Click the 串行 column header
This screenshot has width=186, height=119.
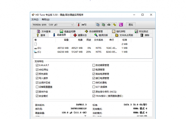[112, 40]
